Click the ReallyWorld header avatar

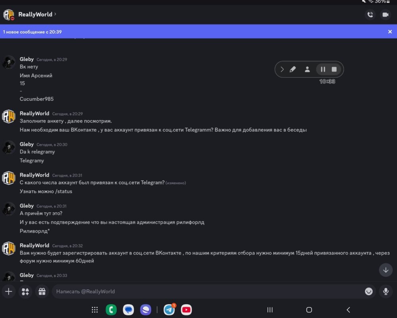point(9,15)
